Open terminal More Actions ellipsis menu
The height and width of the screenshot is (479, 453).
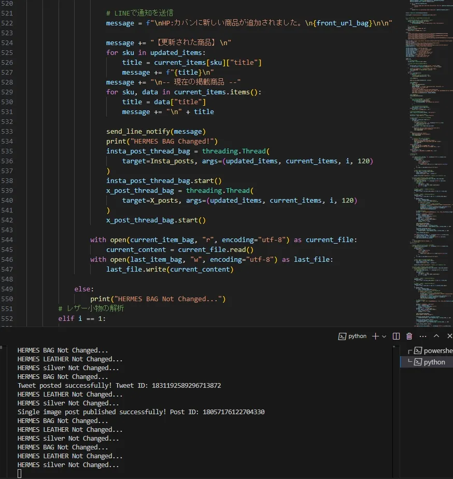(x=422, y=336)
